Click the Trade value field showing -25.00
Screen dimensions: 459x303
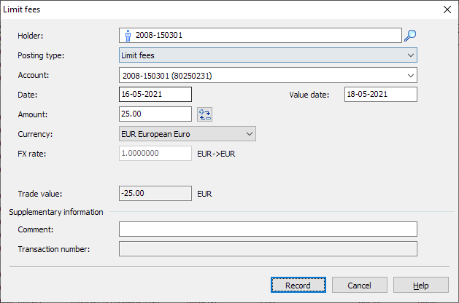click(155, 194)
